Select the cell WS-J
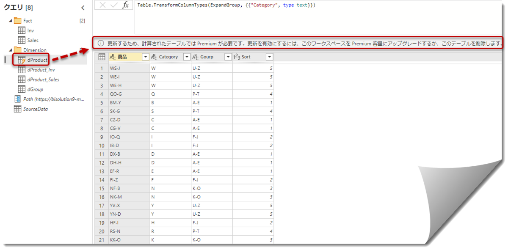The width and height of the screenshot is (508, 250). [129, 68]
